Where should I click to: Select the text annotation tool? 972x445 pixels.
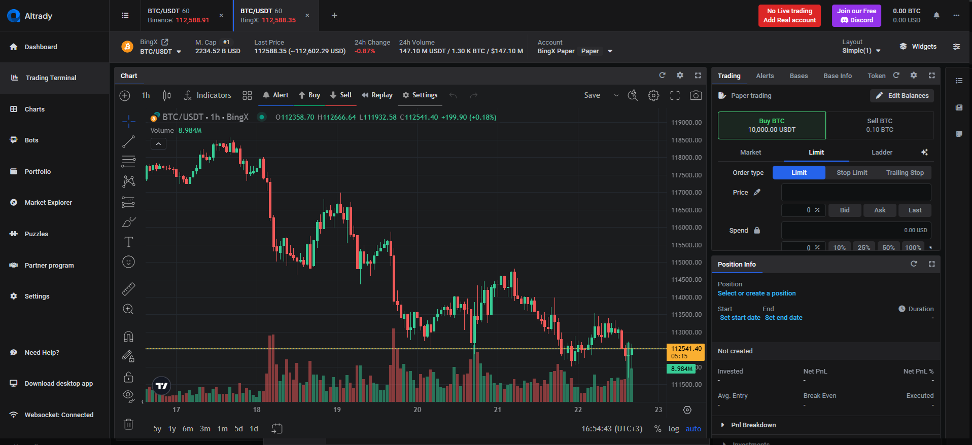pos(128,242)
